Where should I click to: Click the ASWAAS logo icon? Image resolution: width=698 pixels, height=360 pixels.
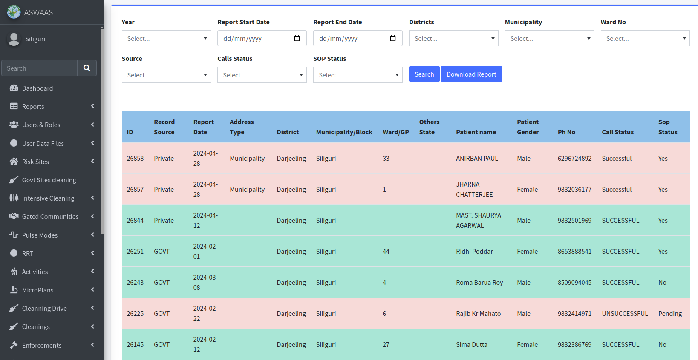coord(14,12)
